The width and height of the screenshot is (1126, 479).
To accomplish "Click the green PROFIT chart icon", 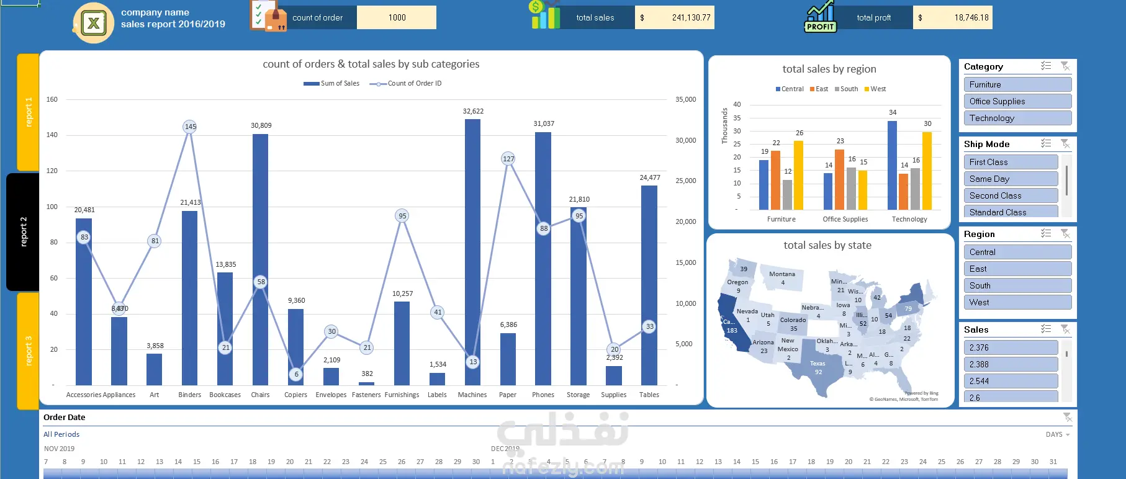I will point(820,16).
